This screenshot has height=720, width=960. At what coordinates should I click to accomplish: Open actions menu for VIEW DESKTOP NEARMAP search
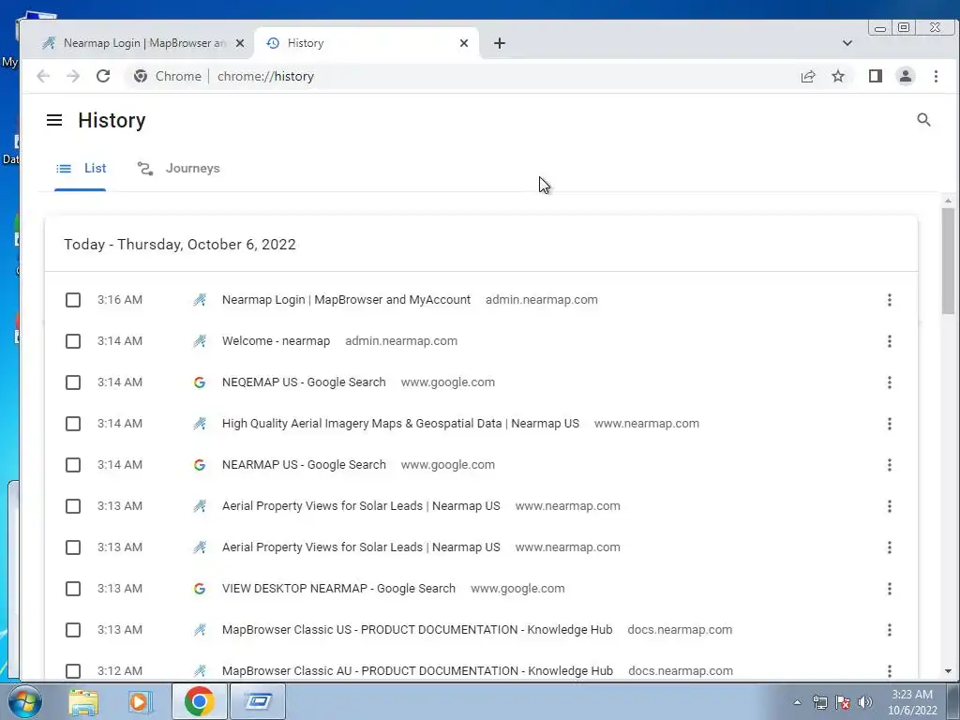click(890, 589)
